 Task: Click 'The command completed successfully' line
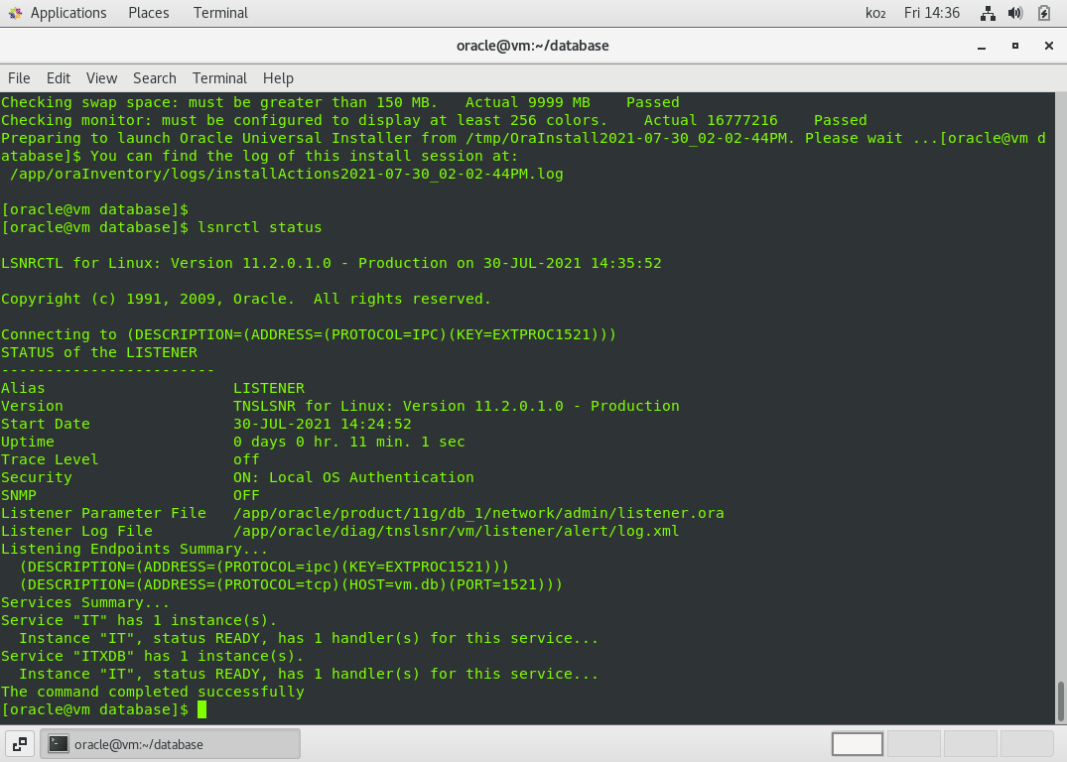(153, 692)
